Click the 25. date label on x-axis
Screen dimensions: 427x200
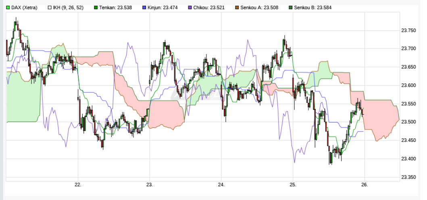tap(293, 185)
